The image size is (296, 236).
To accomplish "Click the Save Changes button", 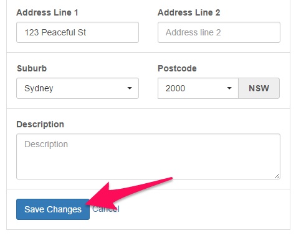I will 53,209.
